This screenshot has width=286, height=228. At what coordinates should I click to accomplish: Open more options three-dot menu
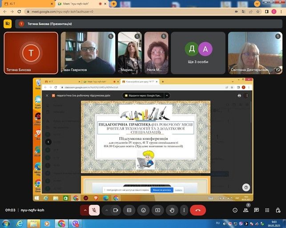coord(184,210)
